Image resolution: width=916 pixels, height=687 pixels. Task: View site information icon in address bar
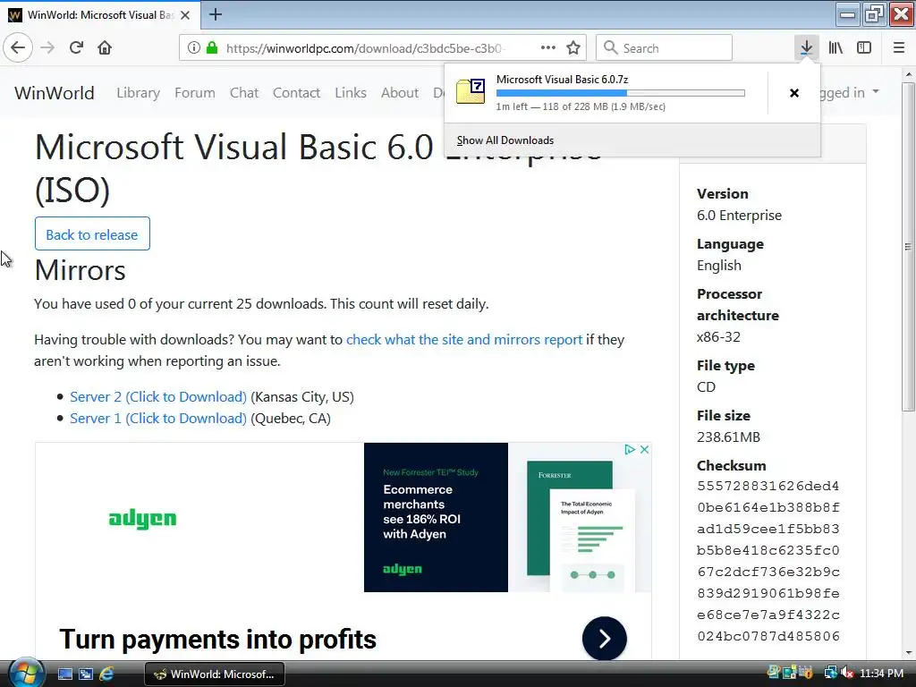tap(194, 48)
